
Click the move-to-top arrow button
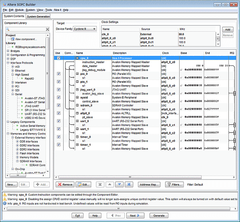100,184
